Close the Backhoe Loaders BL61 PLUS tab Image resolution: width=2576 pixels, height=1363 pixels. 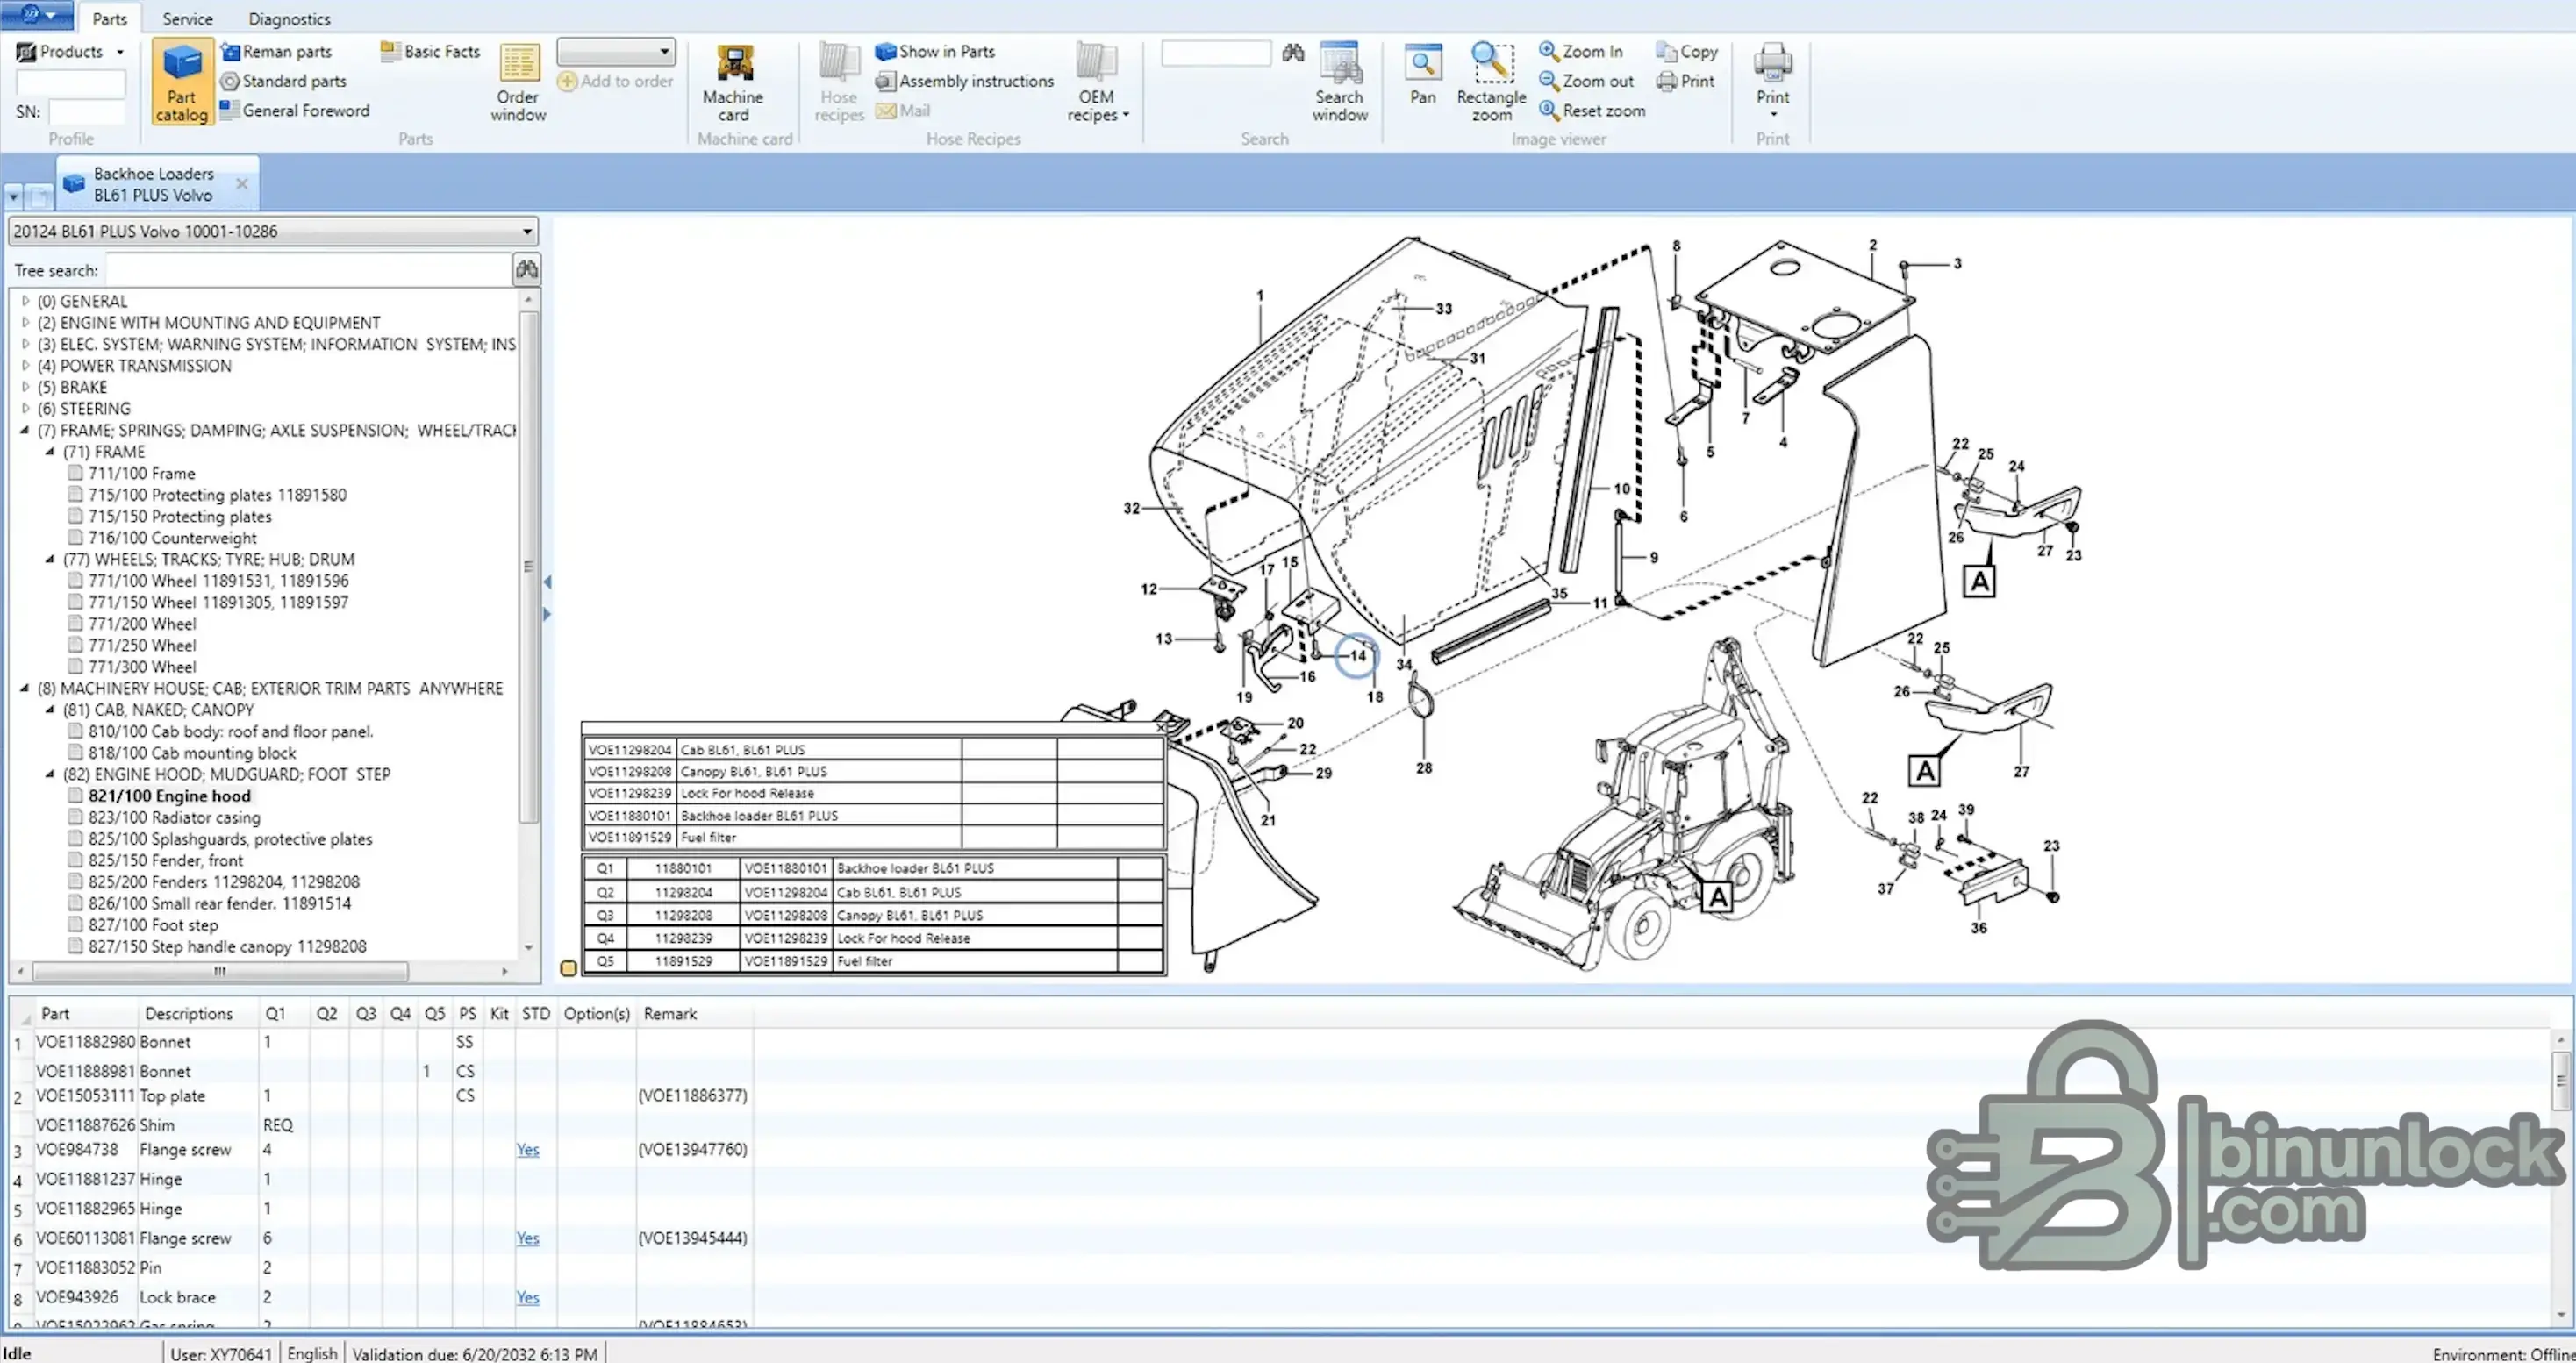click(x=242, y=183)
